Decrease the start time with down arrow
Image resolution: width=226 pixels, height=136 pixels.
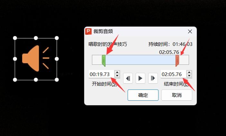coord(117,76)
